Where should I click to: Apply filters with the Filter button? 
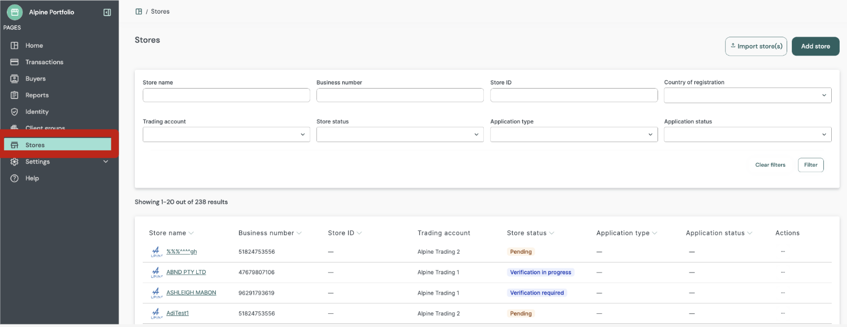(811, 165)
